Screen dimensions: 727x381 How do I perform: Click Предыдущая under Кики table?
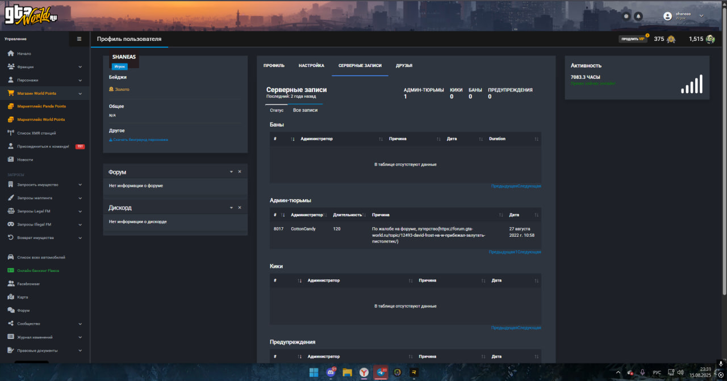[x=504, y=328]
